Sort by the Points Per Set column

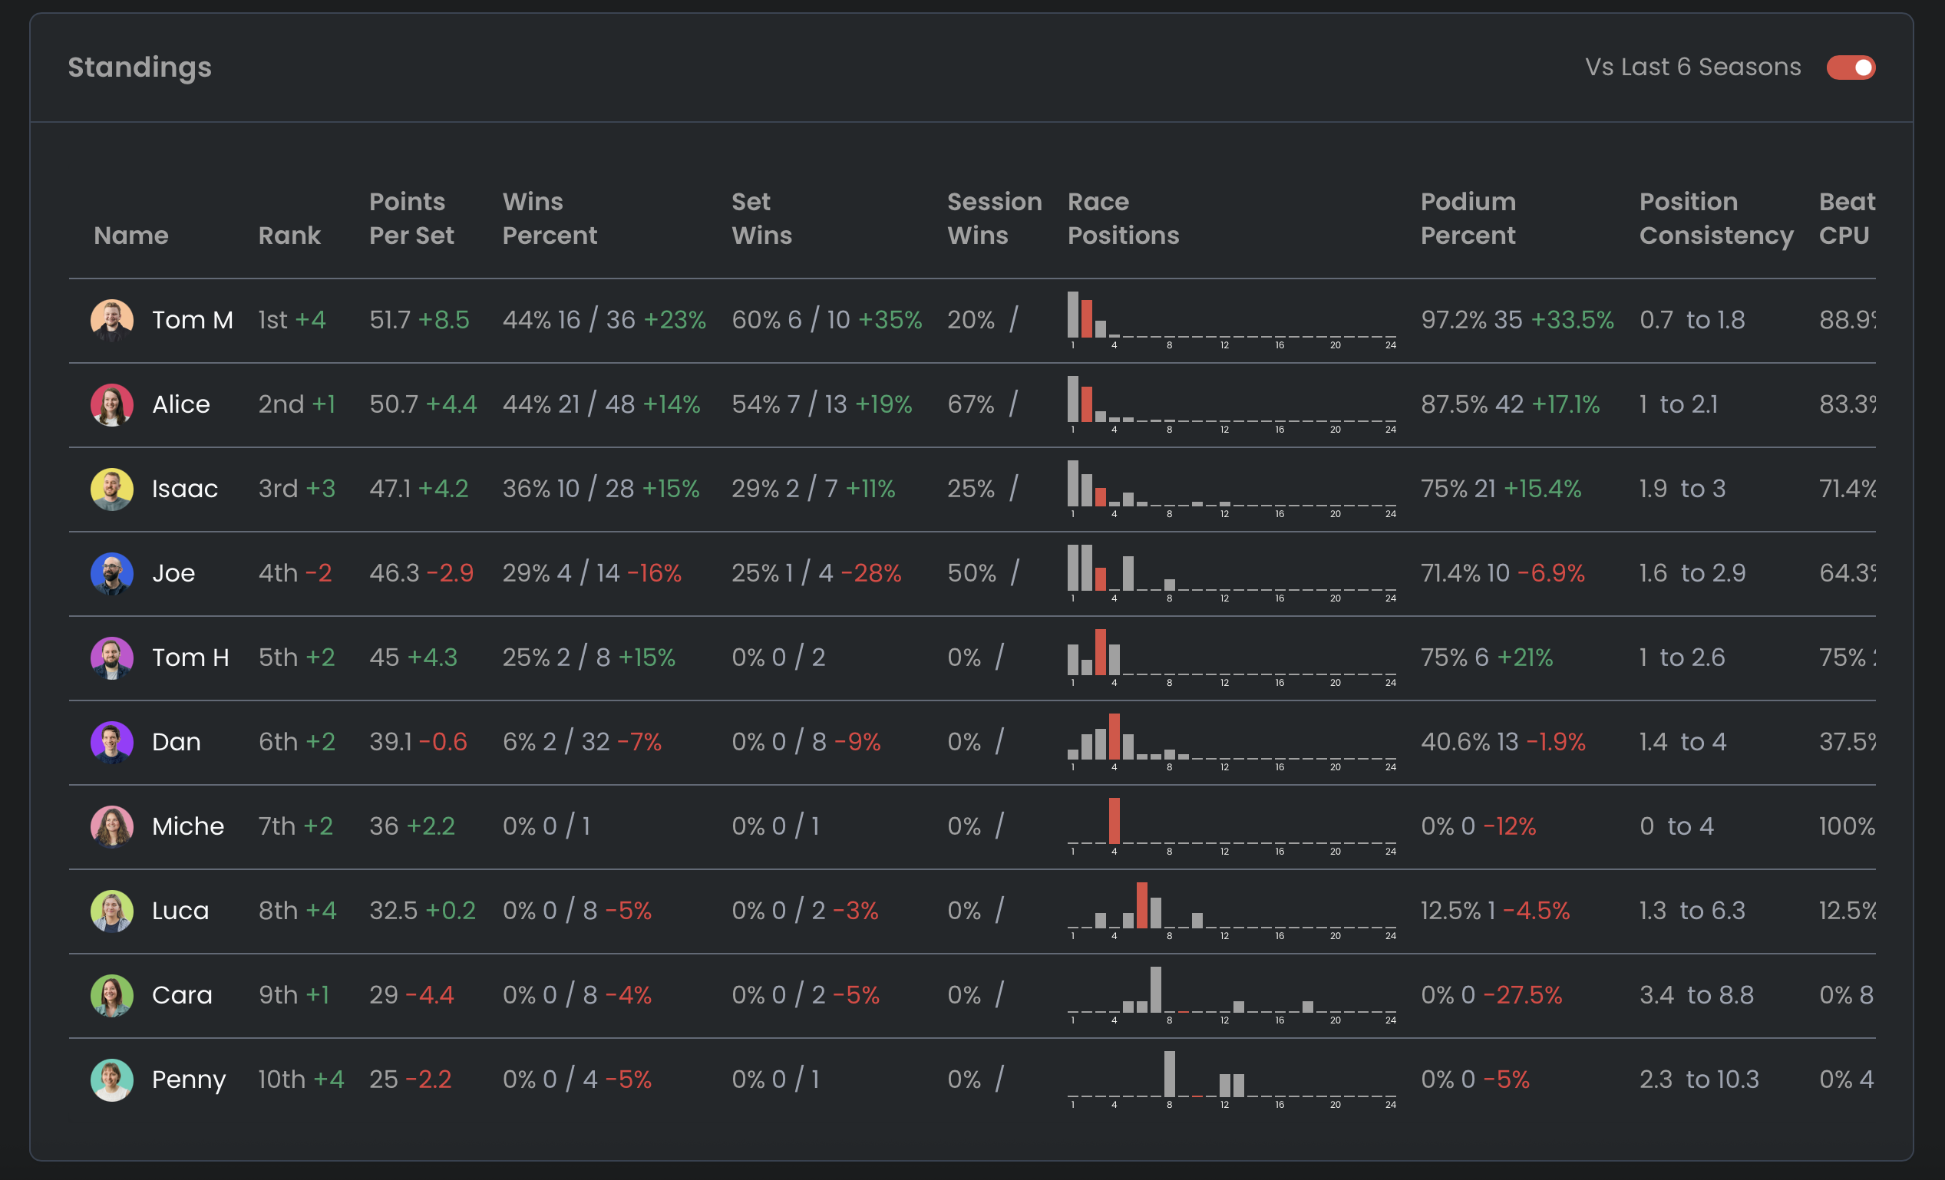[411, 219]
